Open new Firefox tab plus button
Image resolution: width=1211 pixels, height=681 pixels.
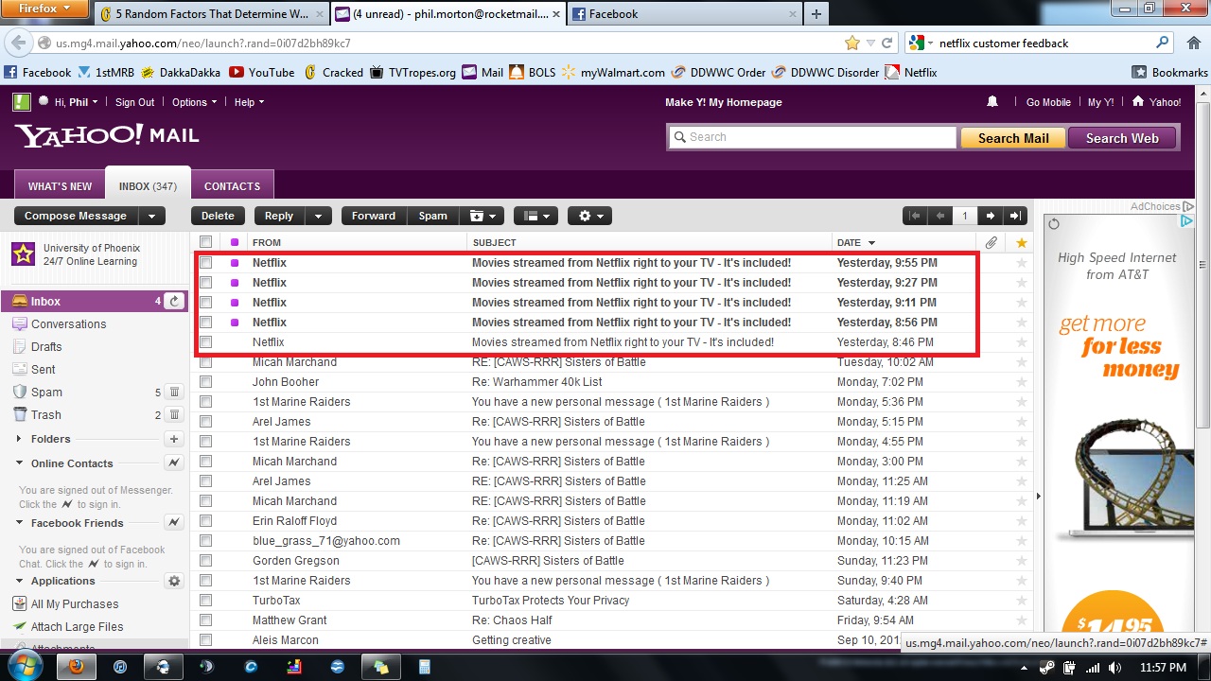point(816,13)
